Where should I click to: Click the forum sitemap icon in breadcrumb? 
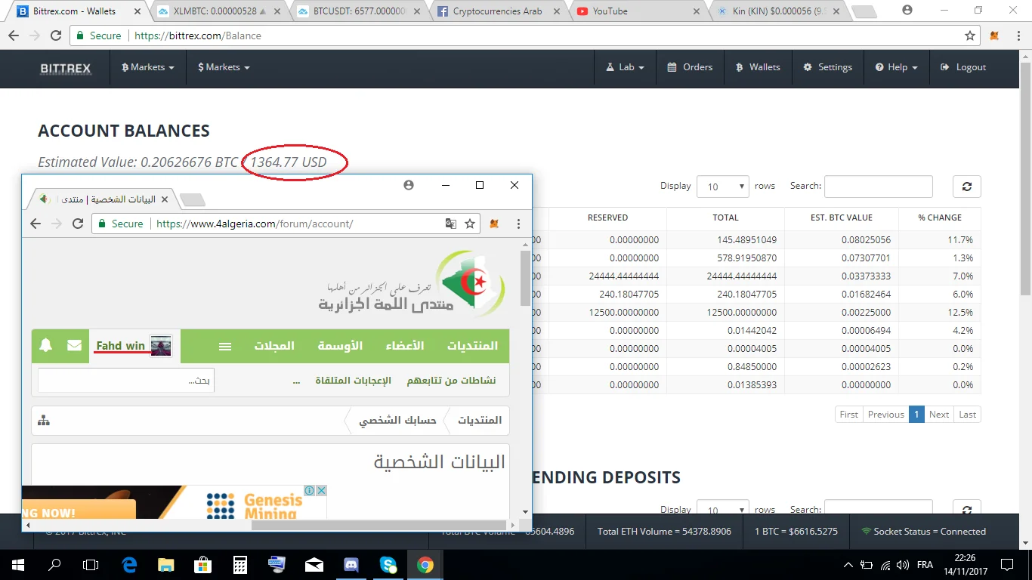pos(44,421)
